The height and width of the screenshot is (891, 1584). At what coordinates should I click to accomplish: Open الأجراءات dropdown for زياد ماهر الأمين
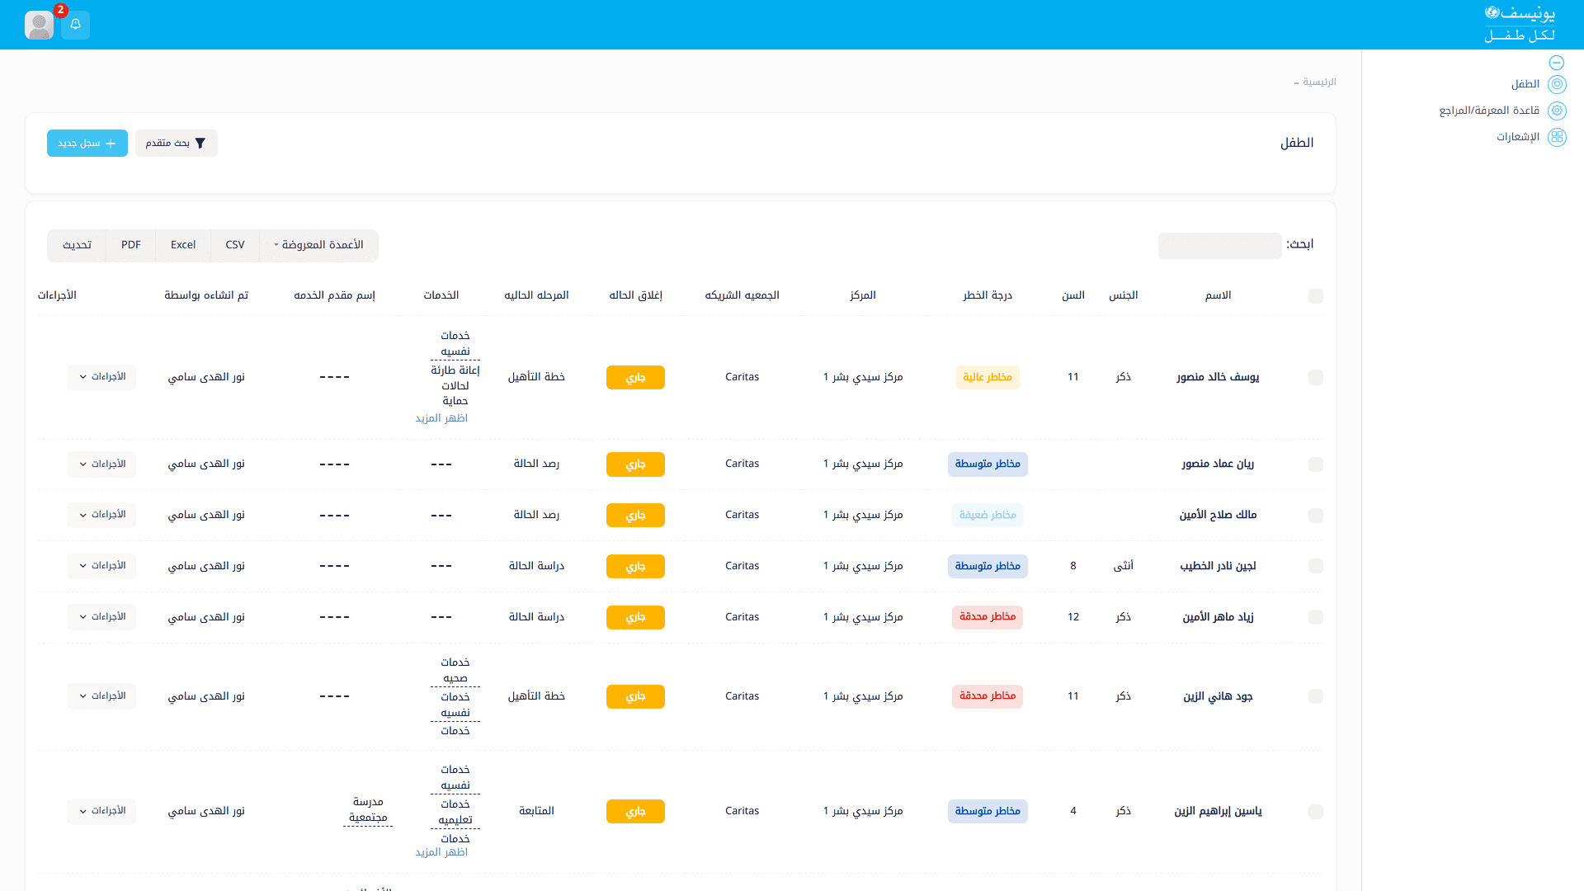click(x=101, y=617)
